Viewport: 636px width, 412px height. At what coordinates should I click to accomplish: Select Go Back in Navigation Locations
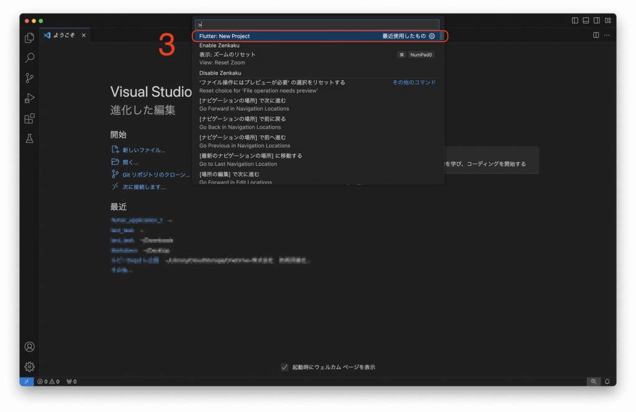[x=317, y=123]
